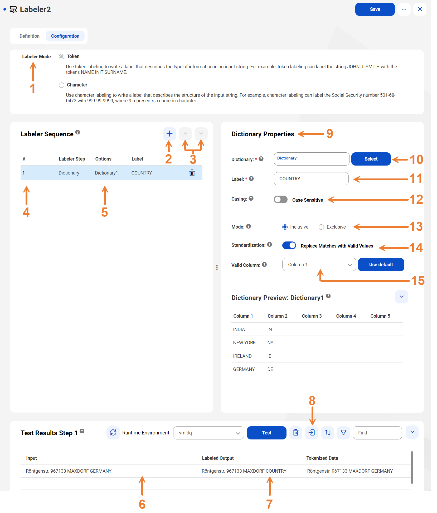Viewport: 437px width, 513px height.
Task: Import test data with arrow-into-box icon
Action: click(312, 433)
